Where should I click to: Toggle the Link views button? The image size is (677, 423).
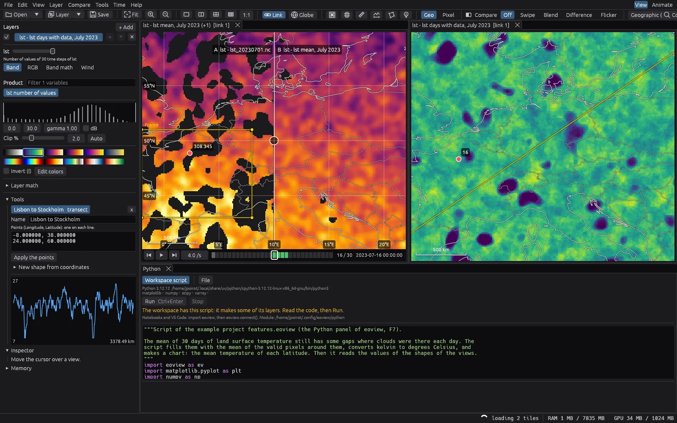[x=273, y=15]
